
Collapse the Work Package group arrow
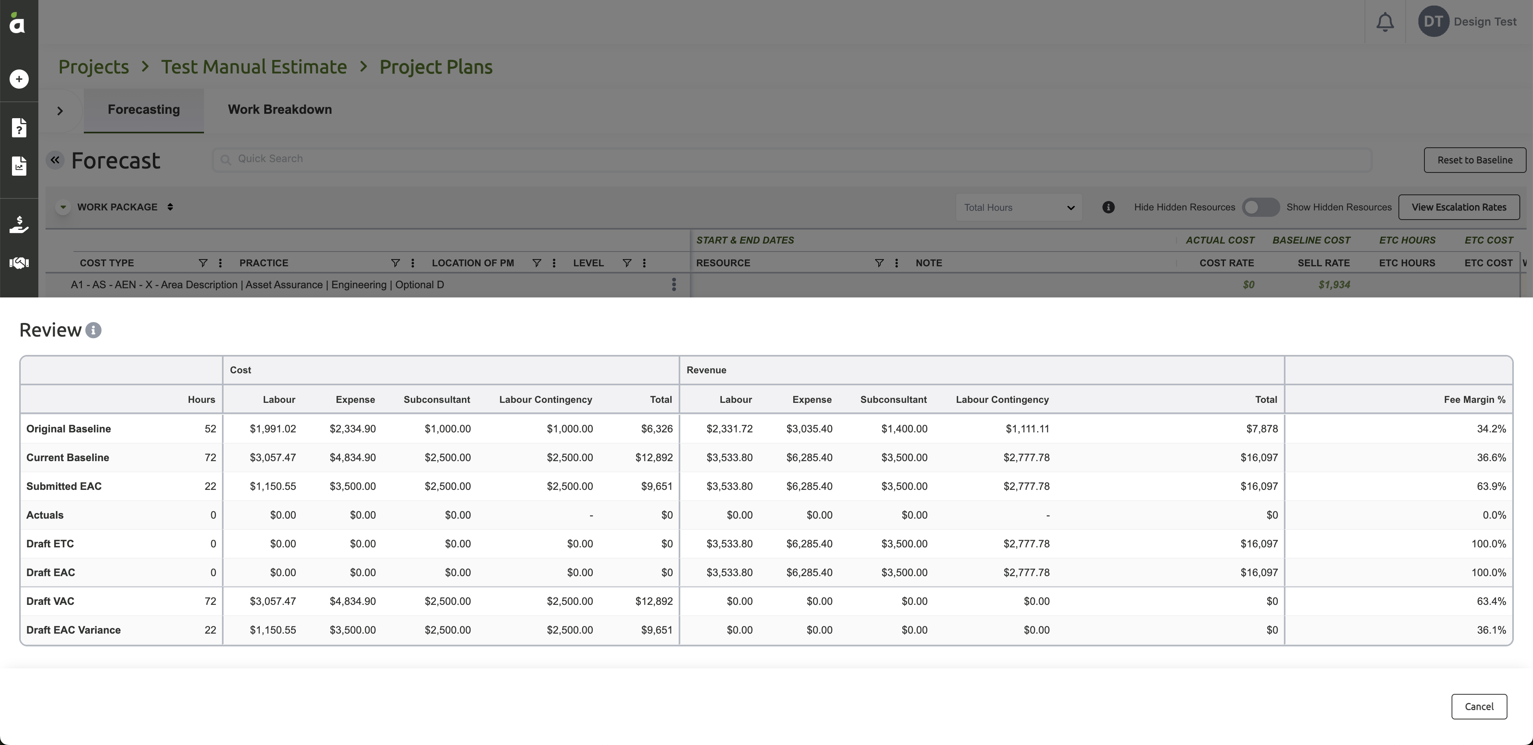pyautogui.click(x=63, y=207)
